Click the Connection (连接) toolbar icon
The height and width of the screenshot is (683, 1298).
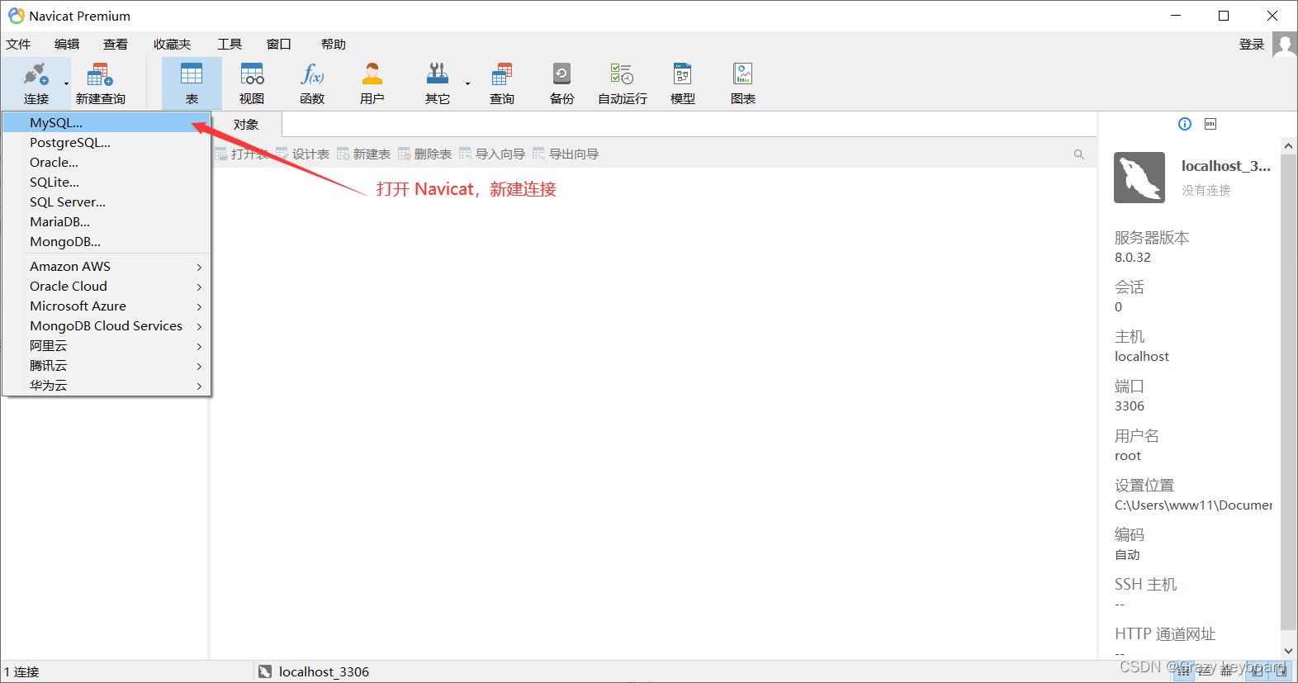36,83
